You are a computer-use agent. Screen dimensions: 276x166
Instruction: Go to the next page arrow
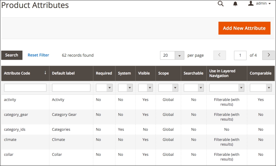pos(268,55)
